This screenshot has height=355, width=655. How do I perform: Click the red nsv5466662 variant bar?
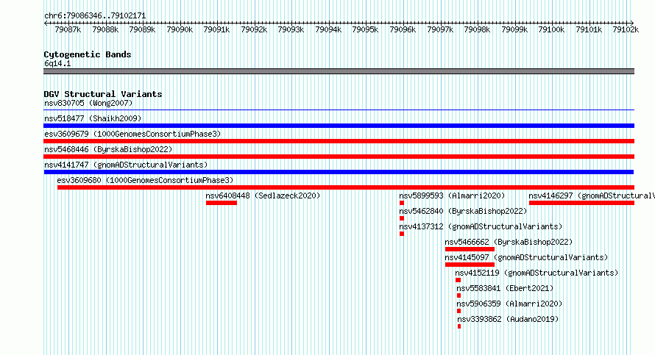tap(470, 249)
